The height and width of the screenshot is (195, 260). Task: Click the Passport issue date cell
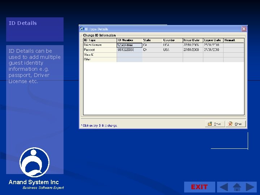(193, 50)
